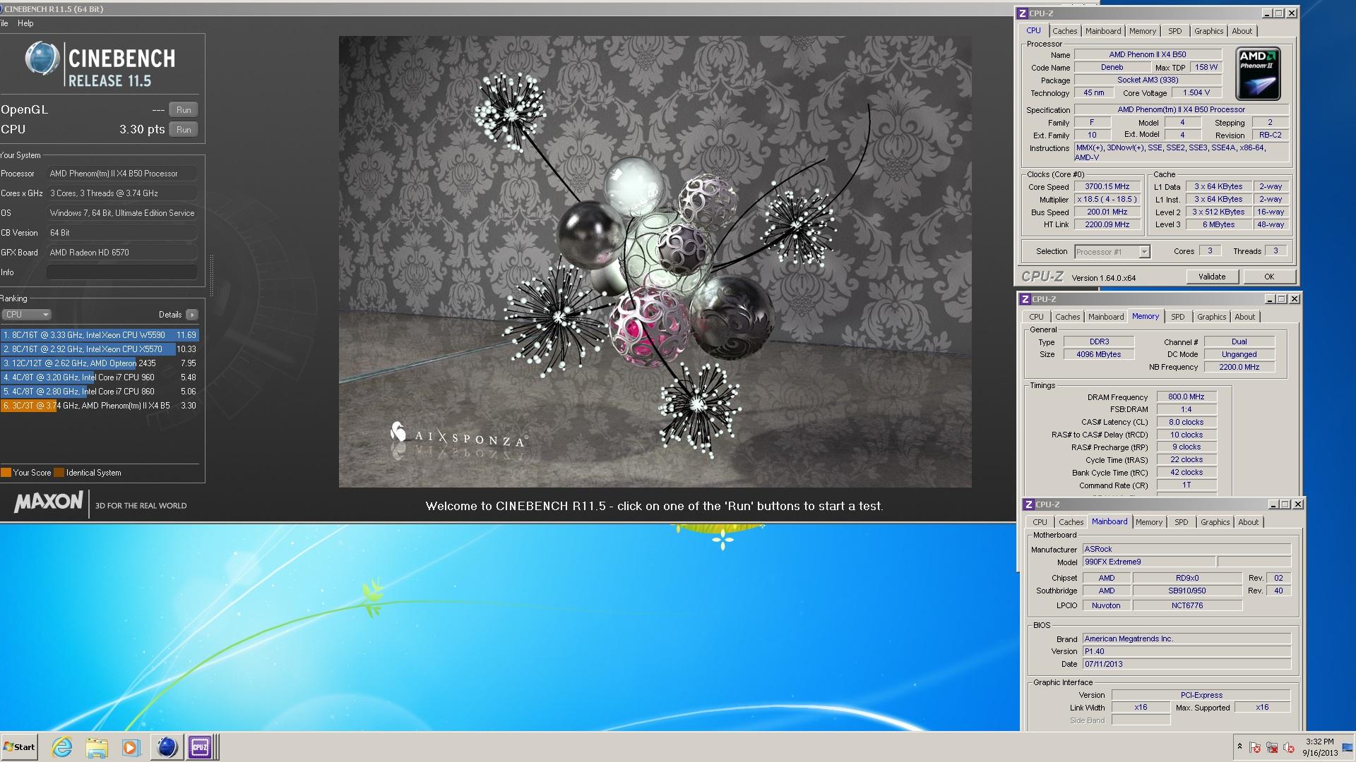Click the rendered Cinebench scene image

[655, 262]
